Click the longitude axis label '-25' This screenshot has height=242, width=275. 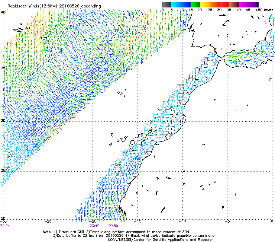[x=48, y=221]
